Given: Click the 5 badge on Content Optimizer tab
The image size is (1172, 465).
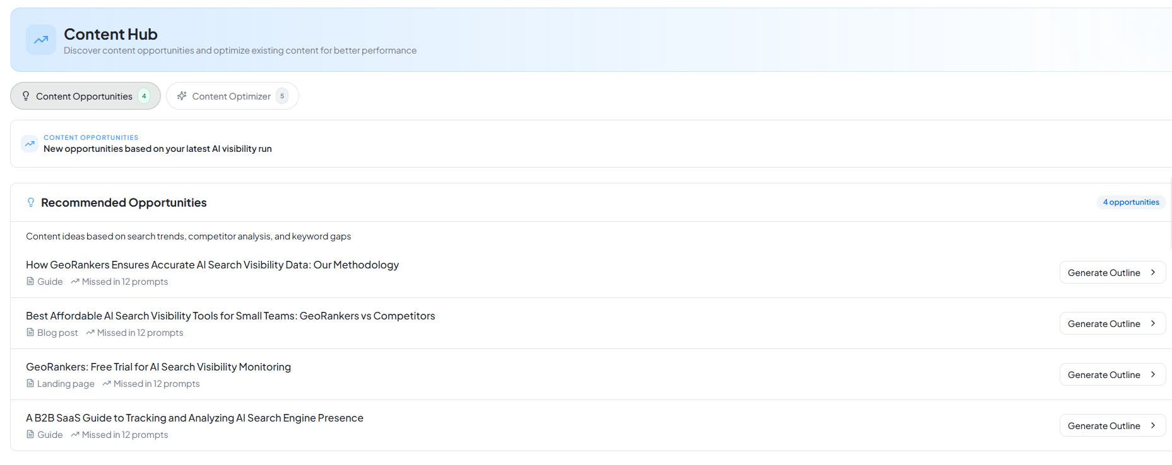Looking at the screenshot, I should pyautogui.click(x=282, y=96).
